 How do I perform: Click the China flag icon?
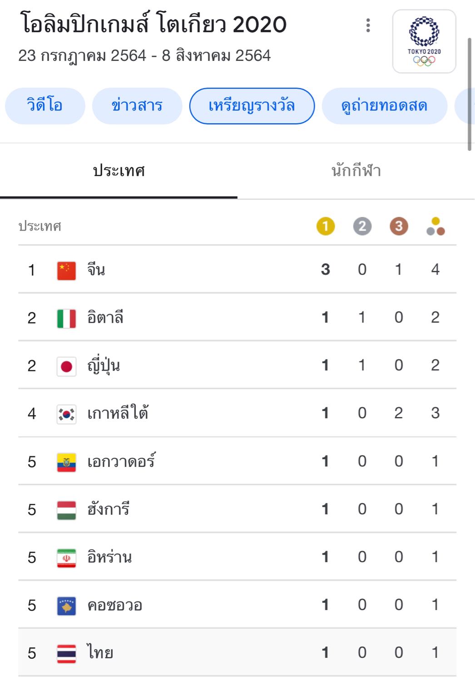(66, 270)
